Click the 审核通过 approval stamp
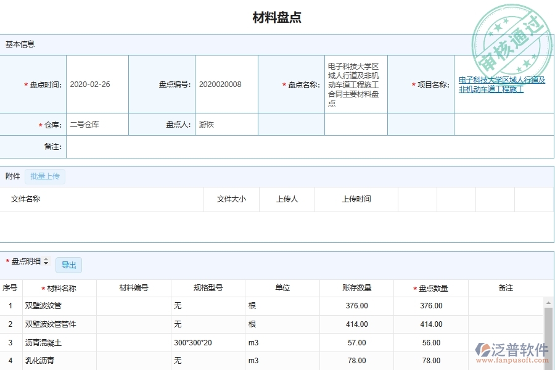 511,37
